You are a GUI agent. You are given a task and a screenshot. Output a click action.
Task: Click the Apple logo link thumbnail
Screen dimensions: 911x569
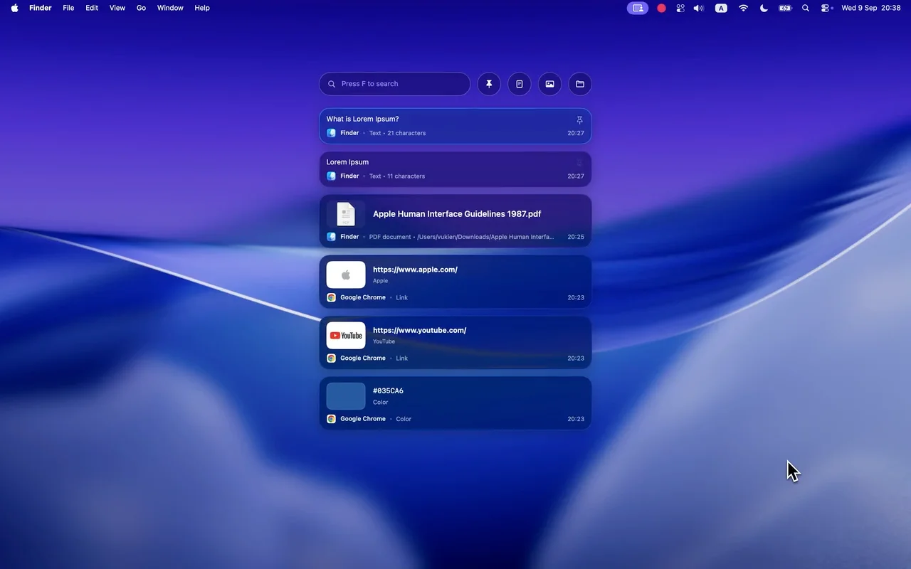click(x=346, y=275)
